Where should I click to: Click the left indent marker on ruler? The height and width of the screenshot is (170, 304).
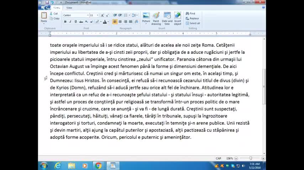50,34
